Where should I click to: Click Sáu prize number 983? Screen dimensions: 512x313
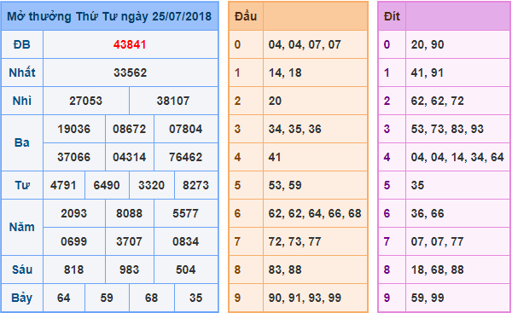pos(130,270)
